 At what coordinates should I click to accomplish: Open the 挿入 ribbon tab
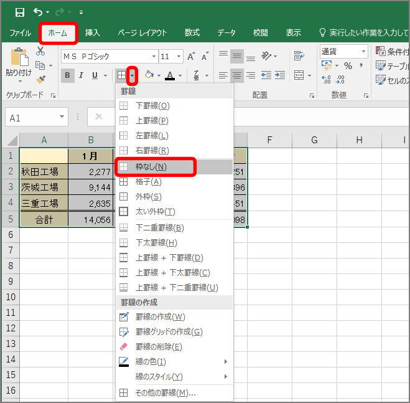92,33
